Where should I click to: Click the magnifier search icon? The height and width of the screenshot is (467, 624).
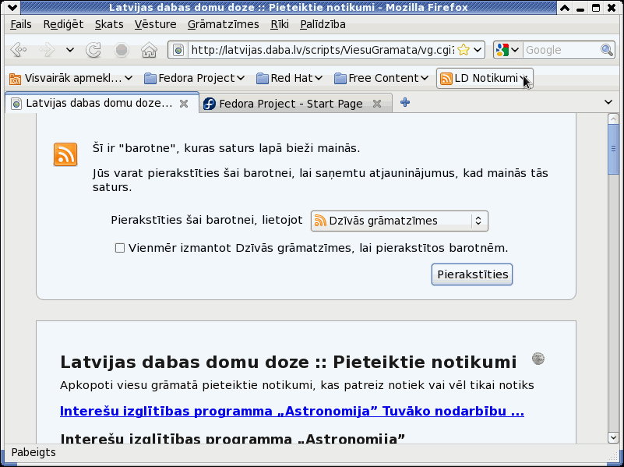[x=607, y=50]
